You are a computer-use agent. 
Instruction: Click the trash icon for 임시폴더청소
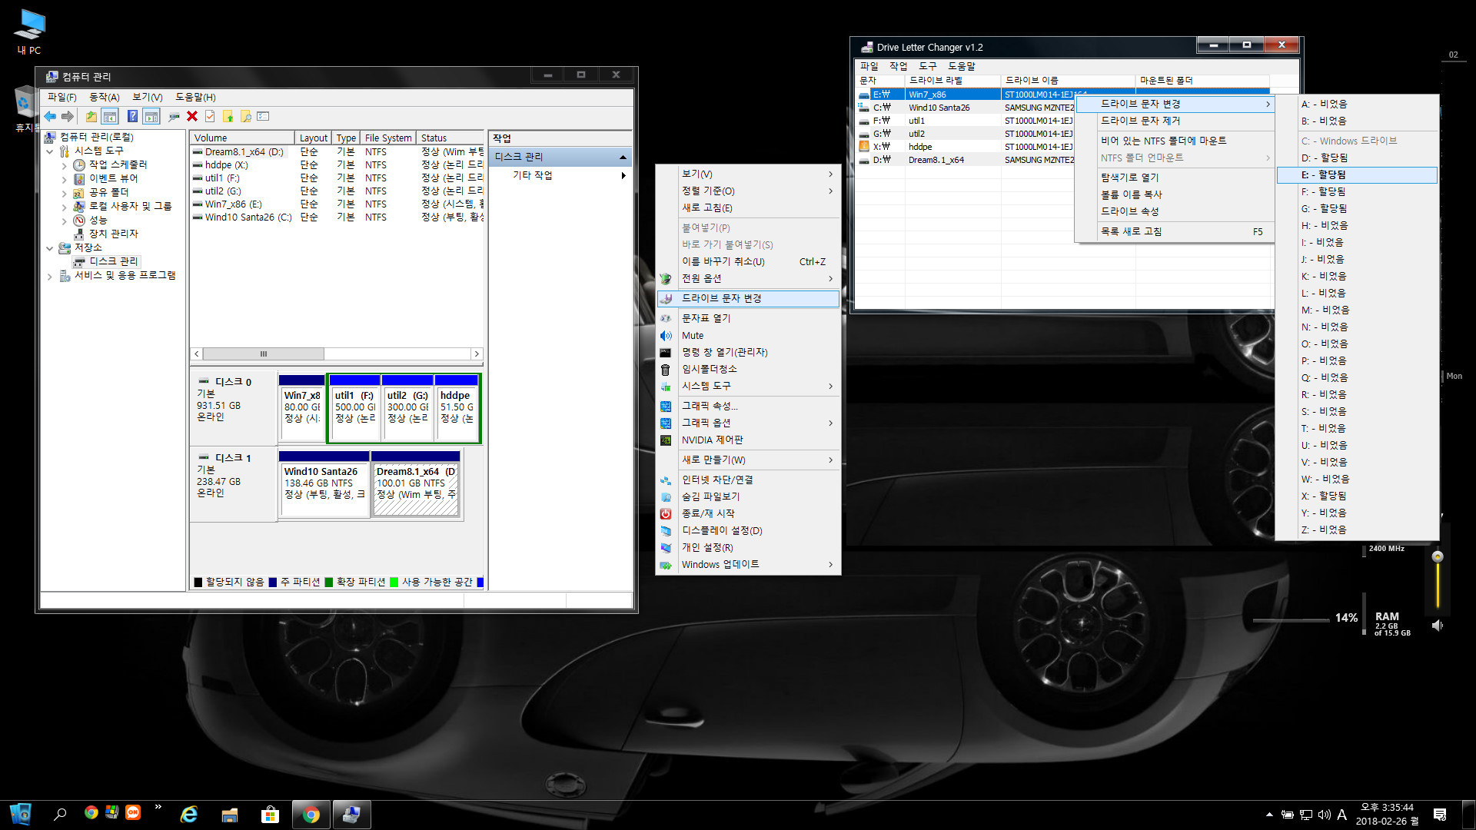(x=666, y=370)
